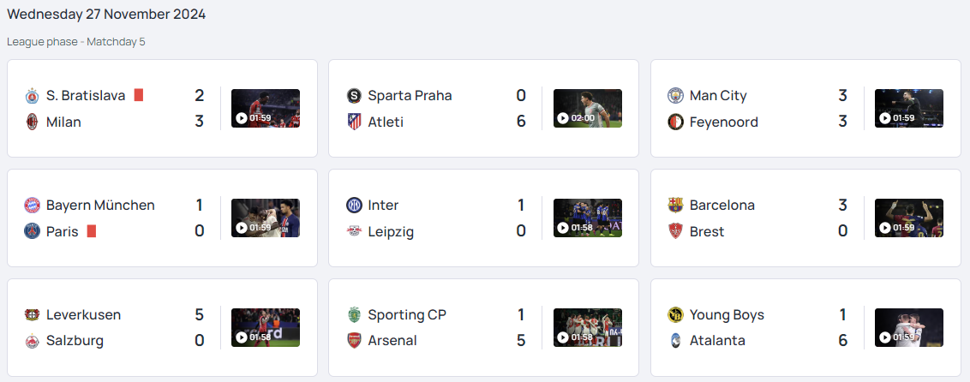
Task: Click the Paris red card indicator
Action: pyautogui.click(x=92, y=231)
